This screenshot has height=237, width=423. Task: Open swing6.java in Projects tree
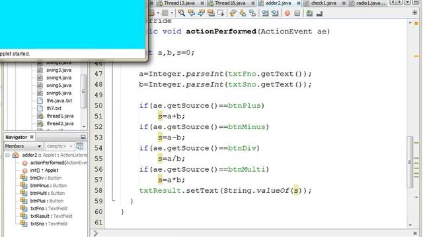click(59, 93)
